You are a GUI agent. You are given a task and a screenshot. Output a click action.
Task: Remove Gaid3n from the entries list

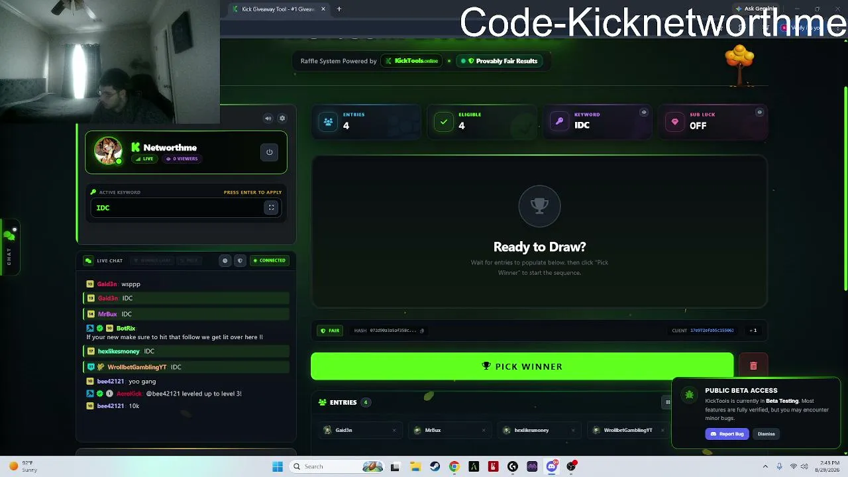click(394, 431)
